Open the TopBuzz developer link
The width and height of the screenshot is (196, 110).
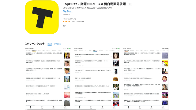(x=68, y=11)
